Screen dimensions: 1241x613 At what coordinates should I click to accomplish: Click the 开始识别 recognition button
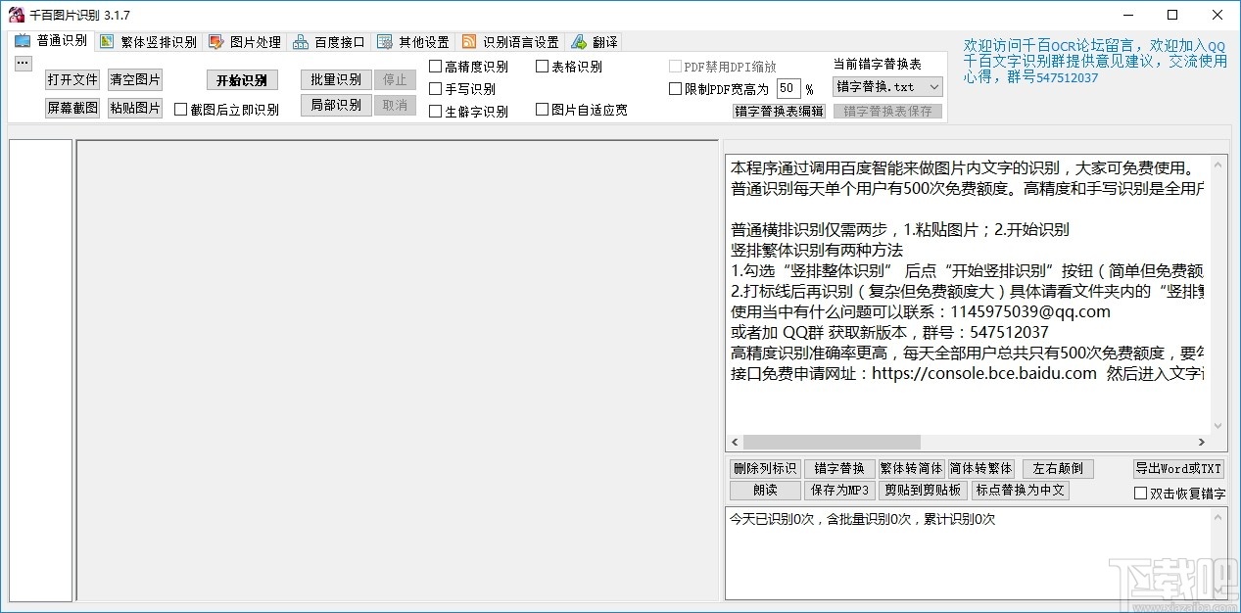tap(240, 79)
